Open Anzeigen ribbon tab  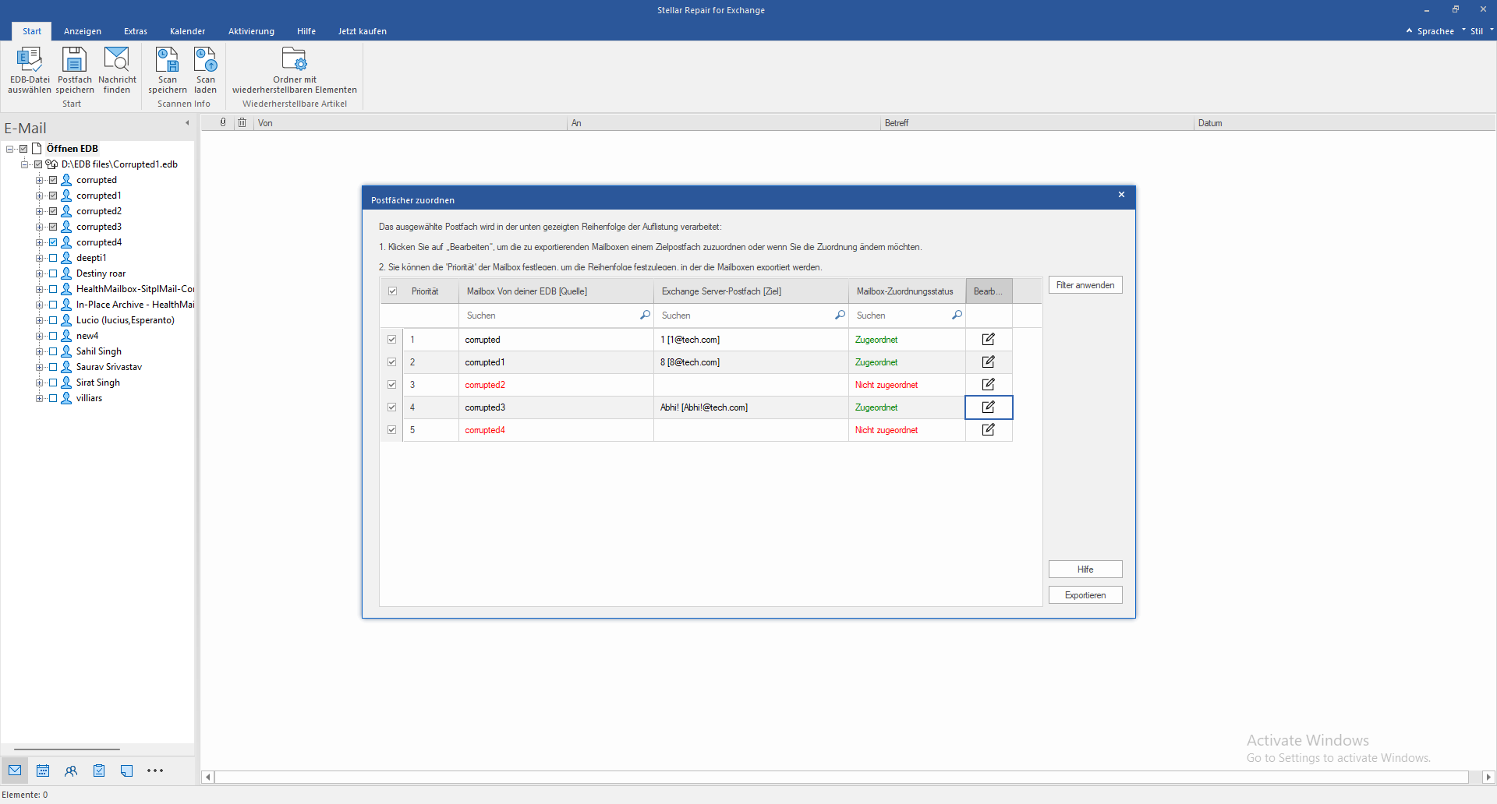[83, 31]
